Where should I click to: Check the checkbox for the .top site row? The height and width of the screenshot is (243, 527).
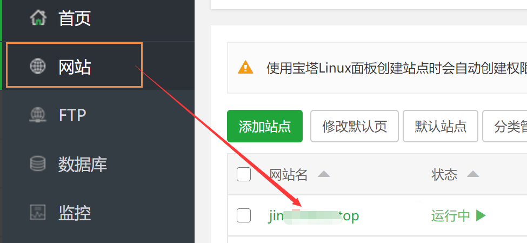click(x=244, y=215)
